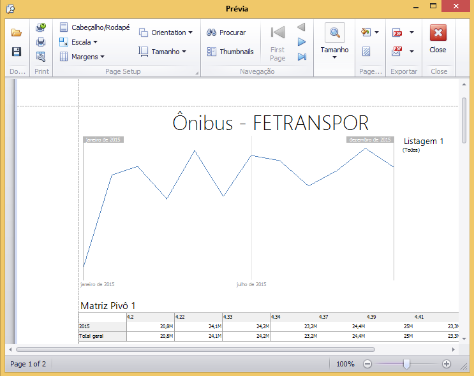Go to First Page
Image resolution: width=474 pixels, height=376 pixels.
pyautogui.click(x=278, y=43)
